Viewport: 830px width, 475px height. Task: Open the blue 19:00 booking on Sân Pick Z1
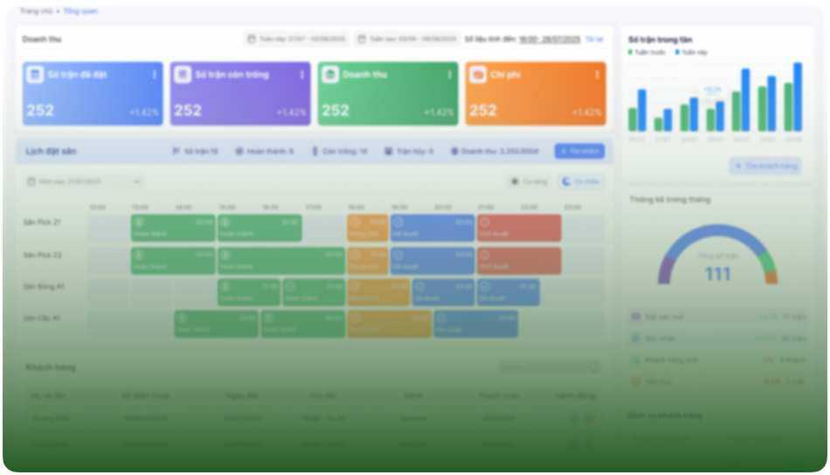432,228
